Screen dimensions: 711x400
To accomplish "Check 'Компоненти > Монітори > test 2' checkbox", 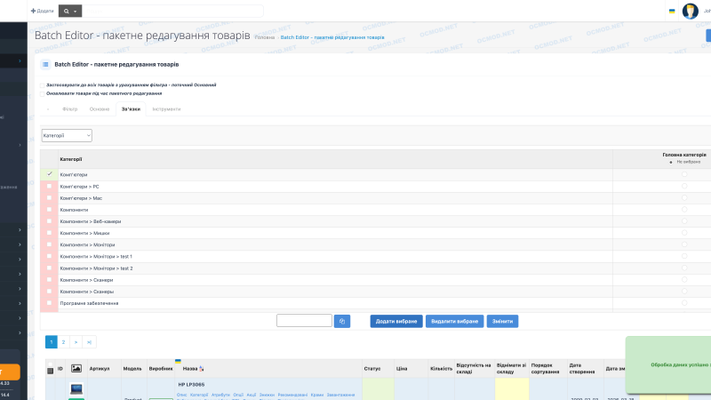I will [x=50, y=268].
